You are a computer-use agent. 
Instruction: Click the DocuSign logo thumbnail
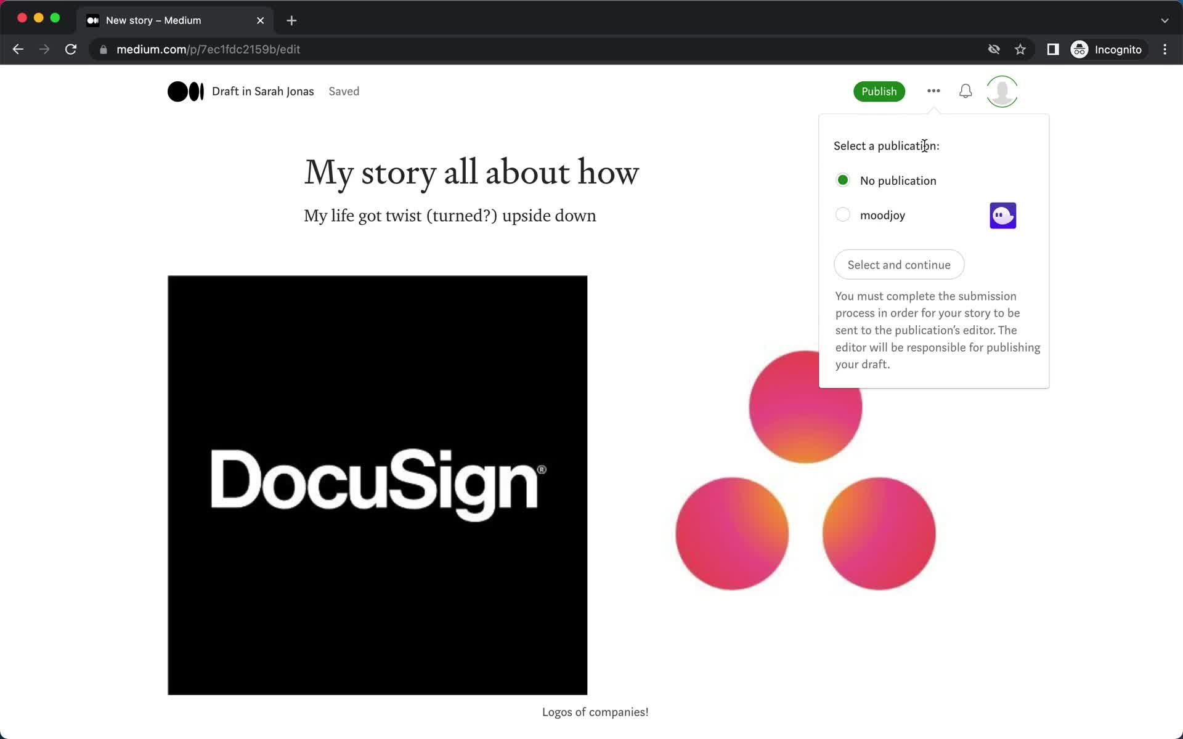point(377,485)
